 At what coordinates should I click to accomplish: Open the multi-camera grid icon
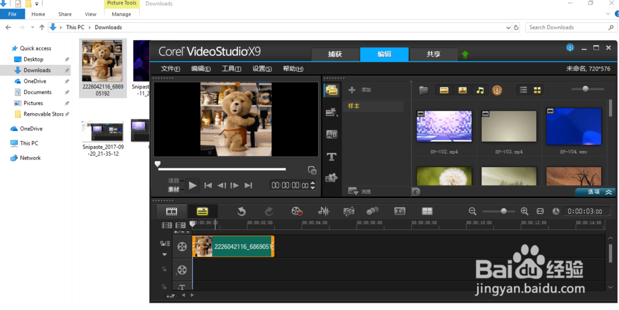click(x=427, y=212)
